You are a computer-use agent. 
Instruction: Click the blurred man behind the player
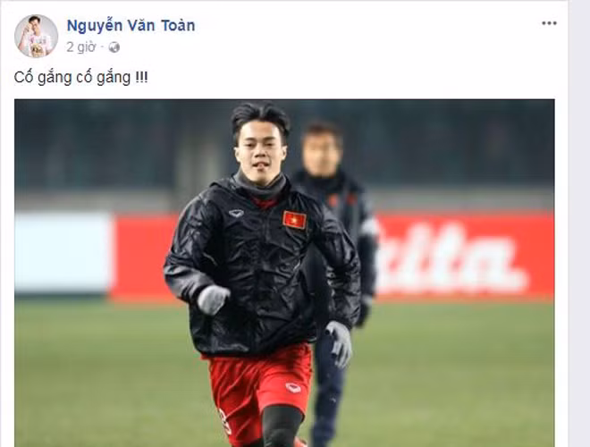(x=341, y=264)
